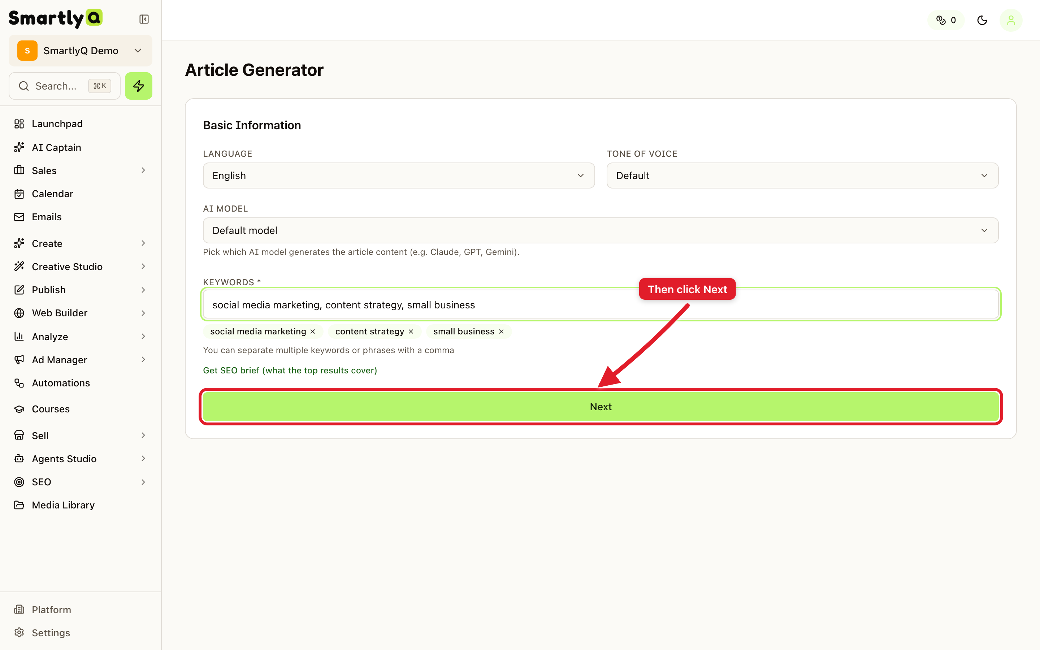Remove the content strategy keyword tag
The width and height of the screenshot is (1040, 650).
click(x=411, y=331)
